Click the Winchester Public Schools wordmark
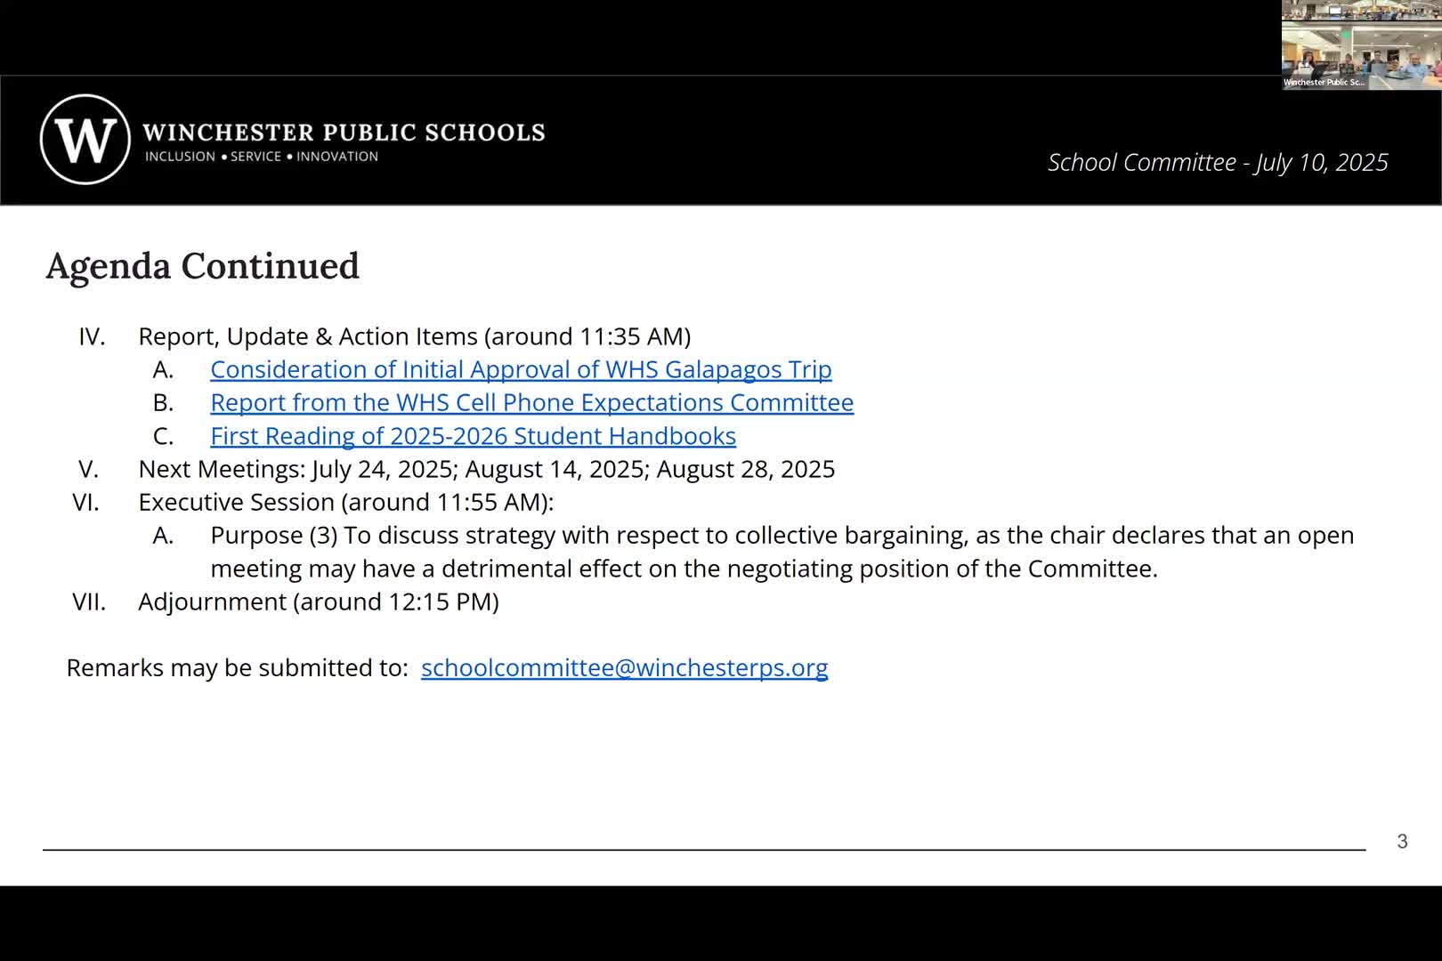Image resolution: width=1442 pixels, height=961 pixels. 344,133
